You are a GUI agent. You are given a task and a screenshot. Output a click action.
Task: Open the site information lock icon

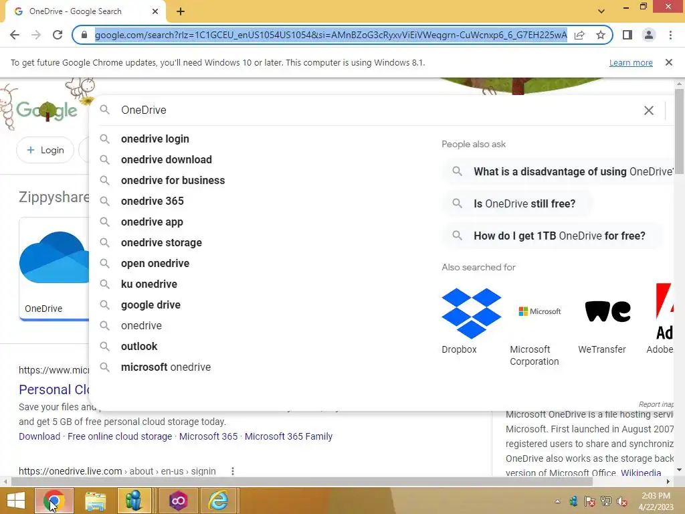84,35
